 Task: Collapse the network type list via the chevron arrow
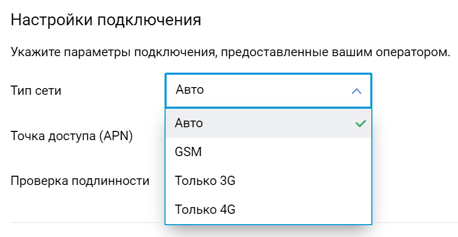[x=356, y=91]
